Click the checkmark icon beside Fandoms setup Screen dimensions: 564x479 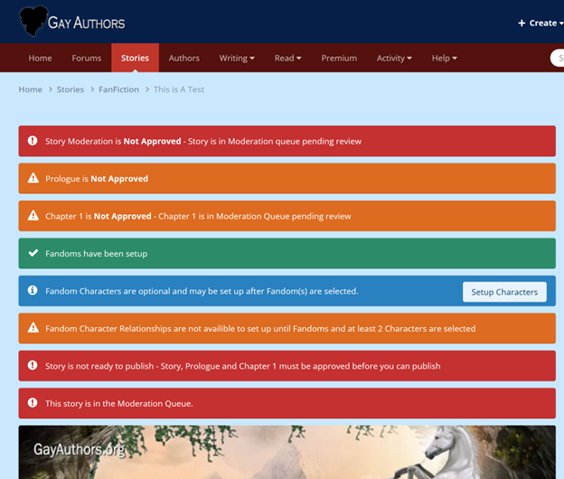click(33, 254)
